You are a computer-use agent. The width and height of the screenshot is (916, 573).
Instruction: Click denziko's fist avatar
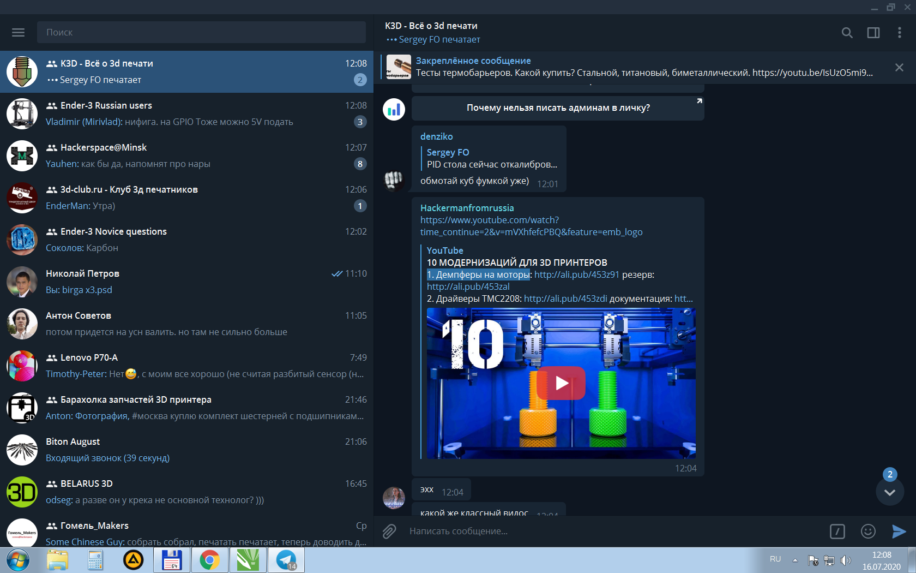pyautogui.click(x=394, y=180)
